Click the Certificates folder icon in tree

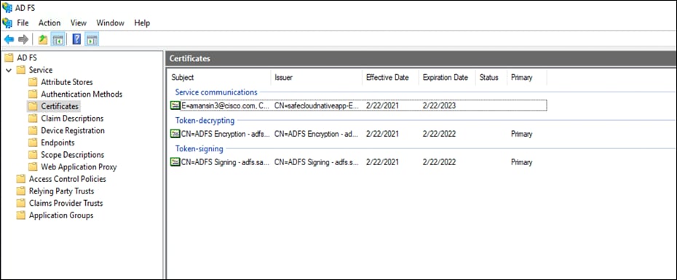pos(33,106)
